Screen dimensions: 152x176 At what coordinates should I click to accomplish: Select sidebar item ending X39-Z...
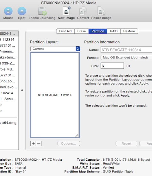point(9,63)
